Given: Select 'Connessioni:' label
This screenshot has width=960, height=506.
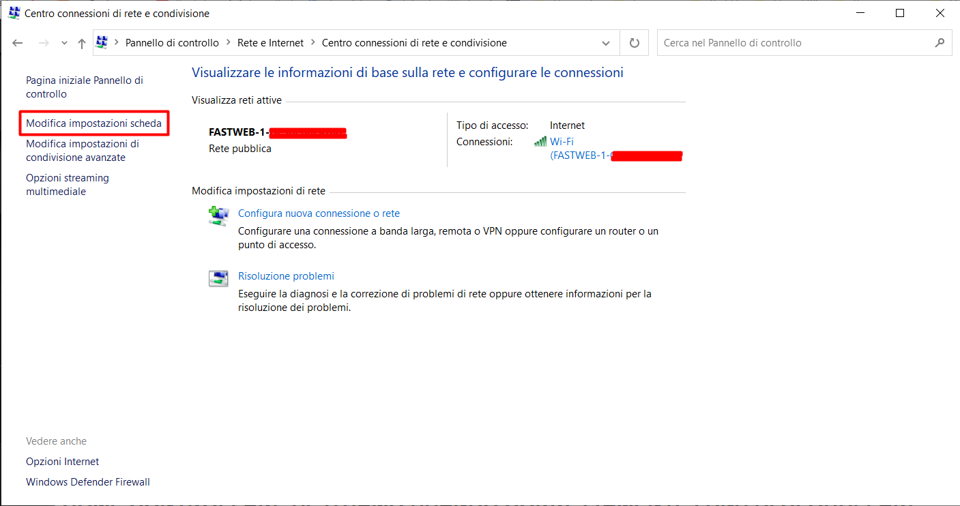Looking at the screenshot, I should 484,142.
